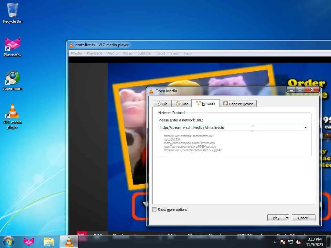This screenshot has width=331, height=248.
Task: Click the Cancel button
Action: (303, 218)
